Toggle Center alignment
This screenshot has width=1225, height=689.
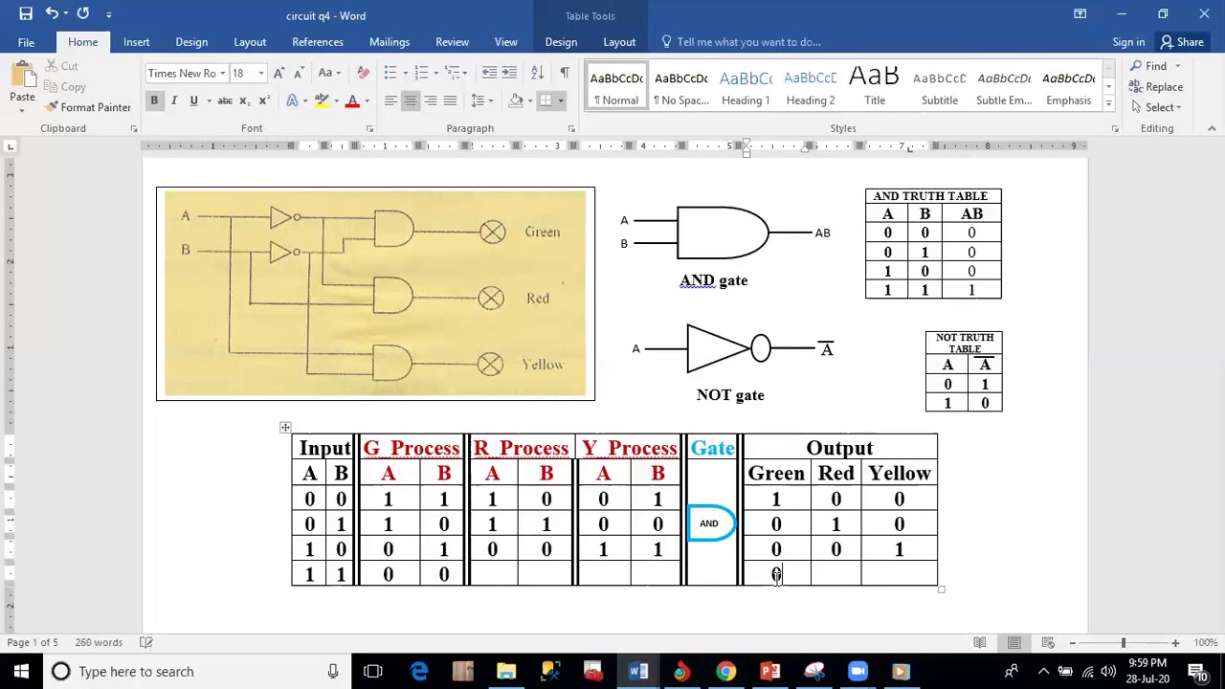point(410,100)
